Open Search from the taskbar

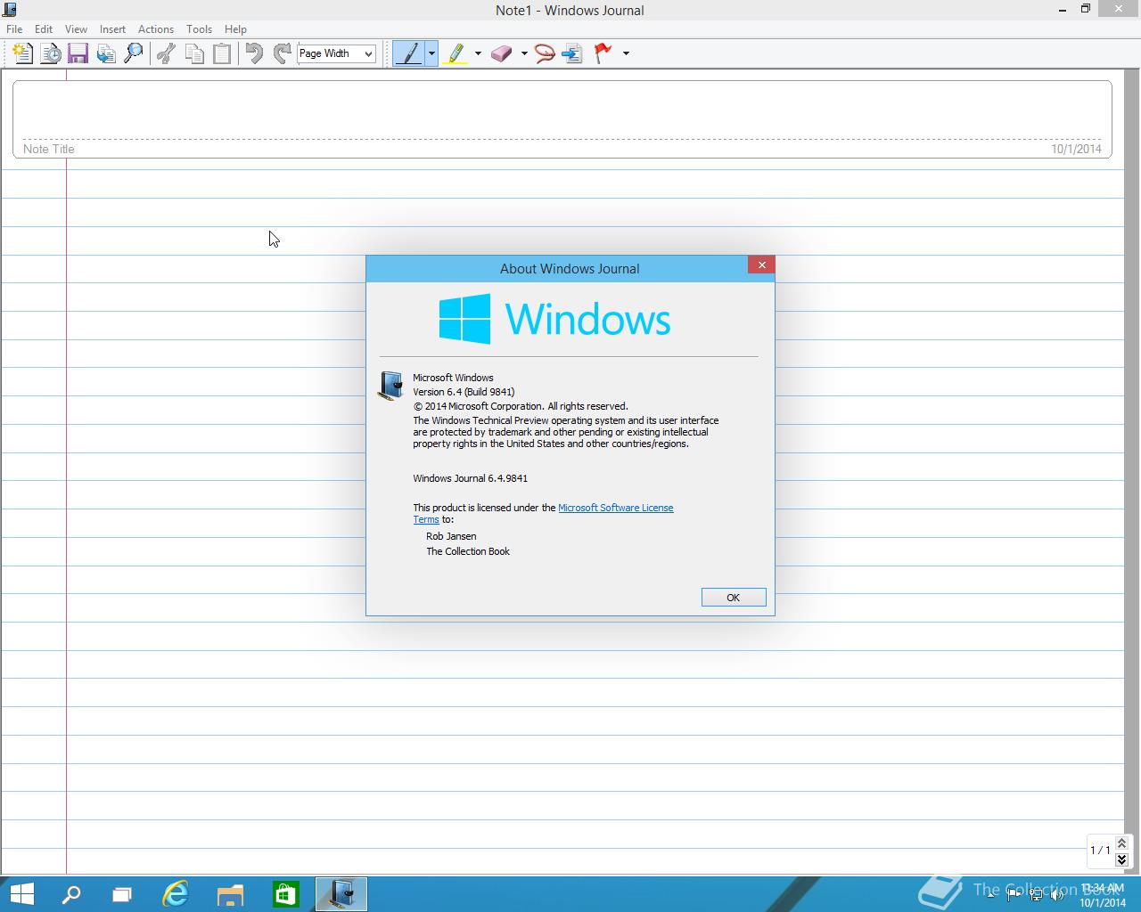coord(70,894)
